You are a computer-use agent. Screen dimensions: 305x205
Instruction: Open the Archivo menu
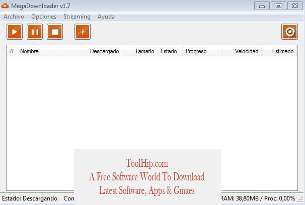point(14,17)
